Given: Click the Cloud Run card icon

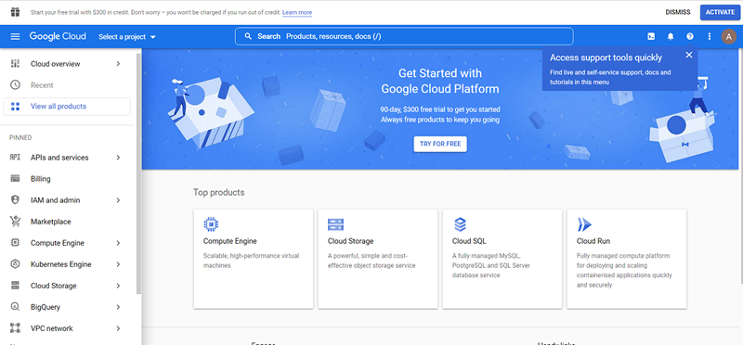Looking at the screenshot, I should click(x=584, y=224).
